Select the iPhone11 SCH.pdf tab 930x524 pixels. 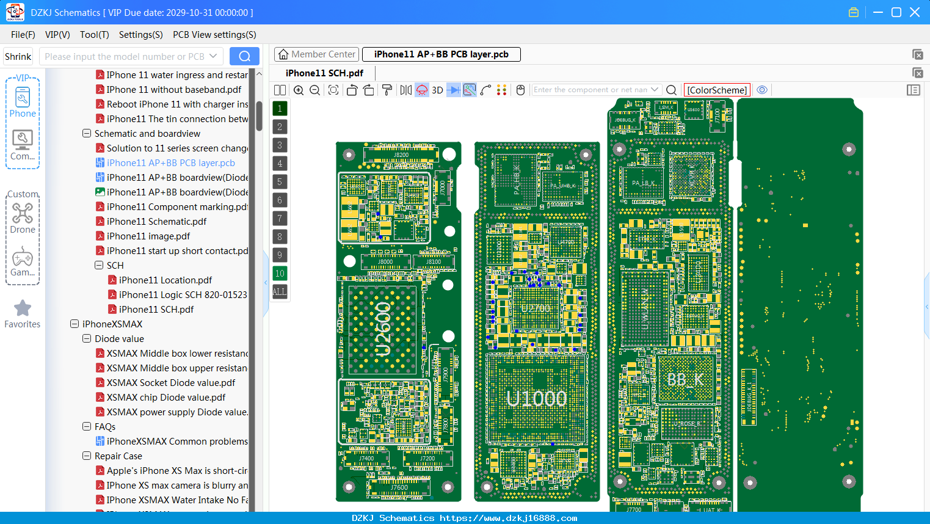pyautogui.click(x=324, y=73)
